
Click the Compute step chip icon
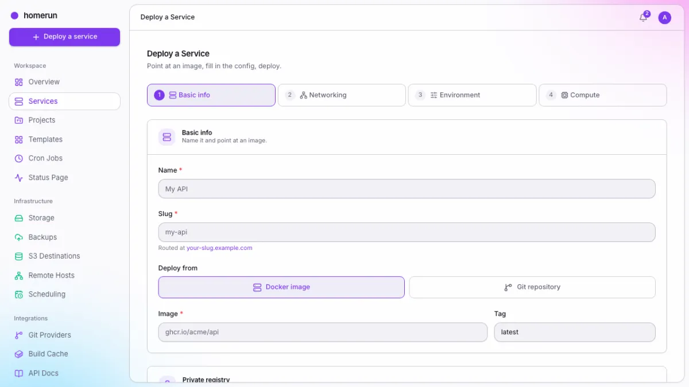click(564, 95)
